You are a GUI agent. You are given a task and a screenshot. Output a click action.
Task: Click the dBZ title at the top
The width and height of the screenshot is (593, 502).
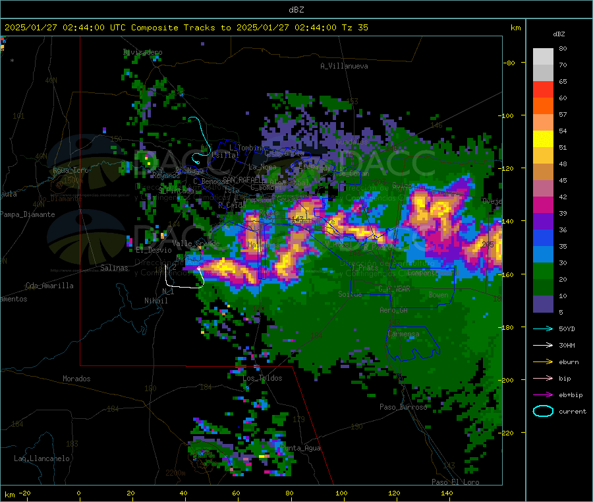coord(296,9)
